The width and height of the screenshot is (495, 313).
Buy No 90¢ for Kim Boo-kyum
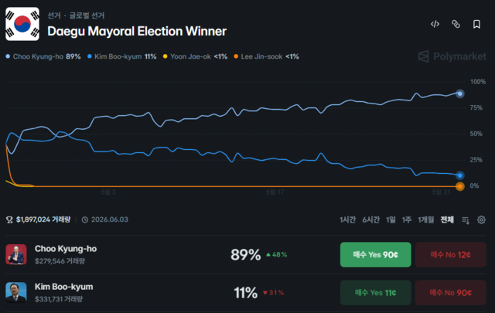coord(450,292)
